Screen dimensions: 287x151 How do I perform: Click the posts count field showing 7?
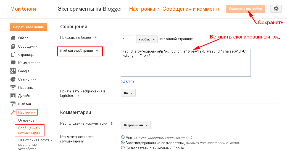(x=128, y=39)
